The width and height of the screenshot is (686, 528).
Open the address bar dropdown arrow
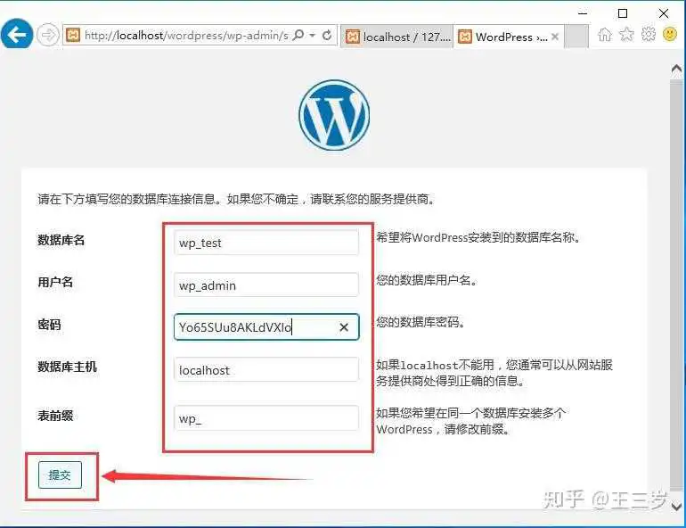coord(313,35)
